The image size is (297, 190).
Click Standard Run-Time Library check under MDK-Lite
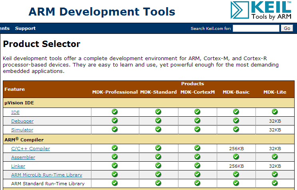[275, 183]
